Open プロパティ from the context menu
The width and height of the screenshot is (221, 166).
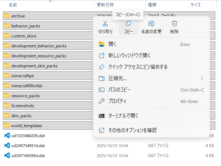(117, 101)
